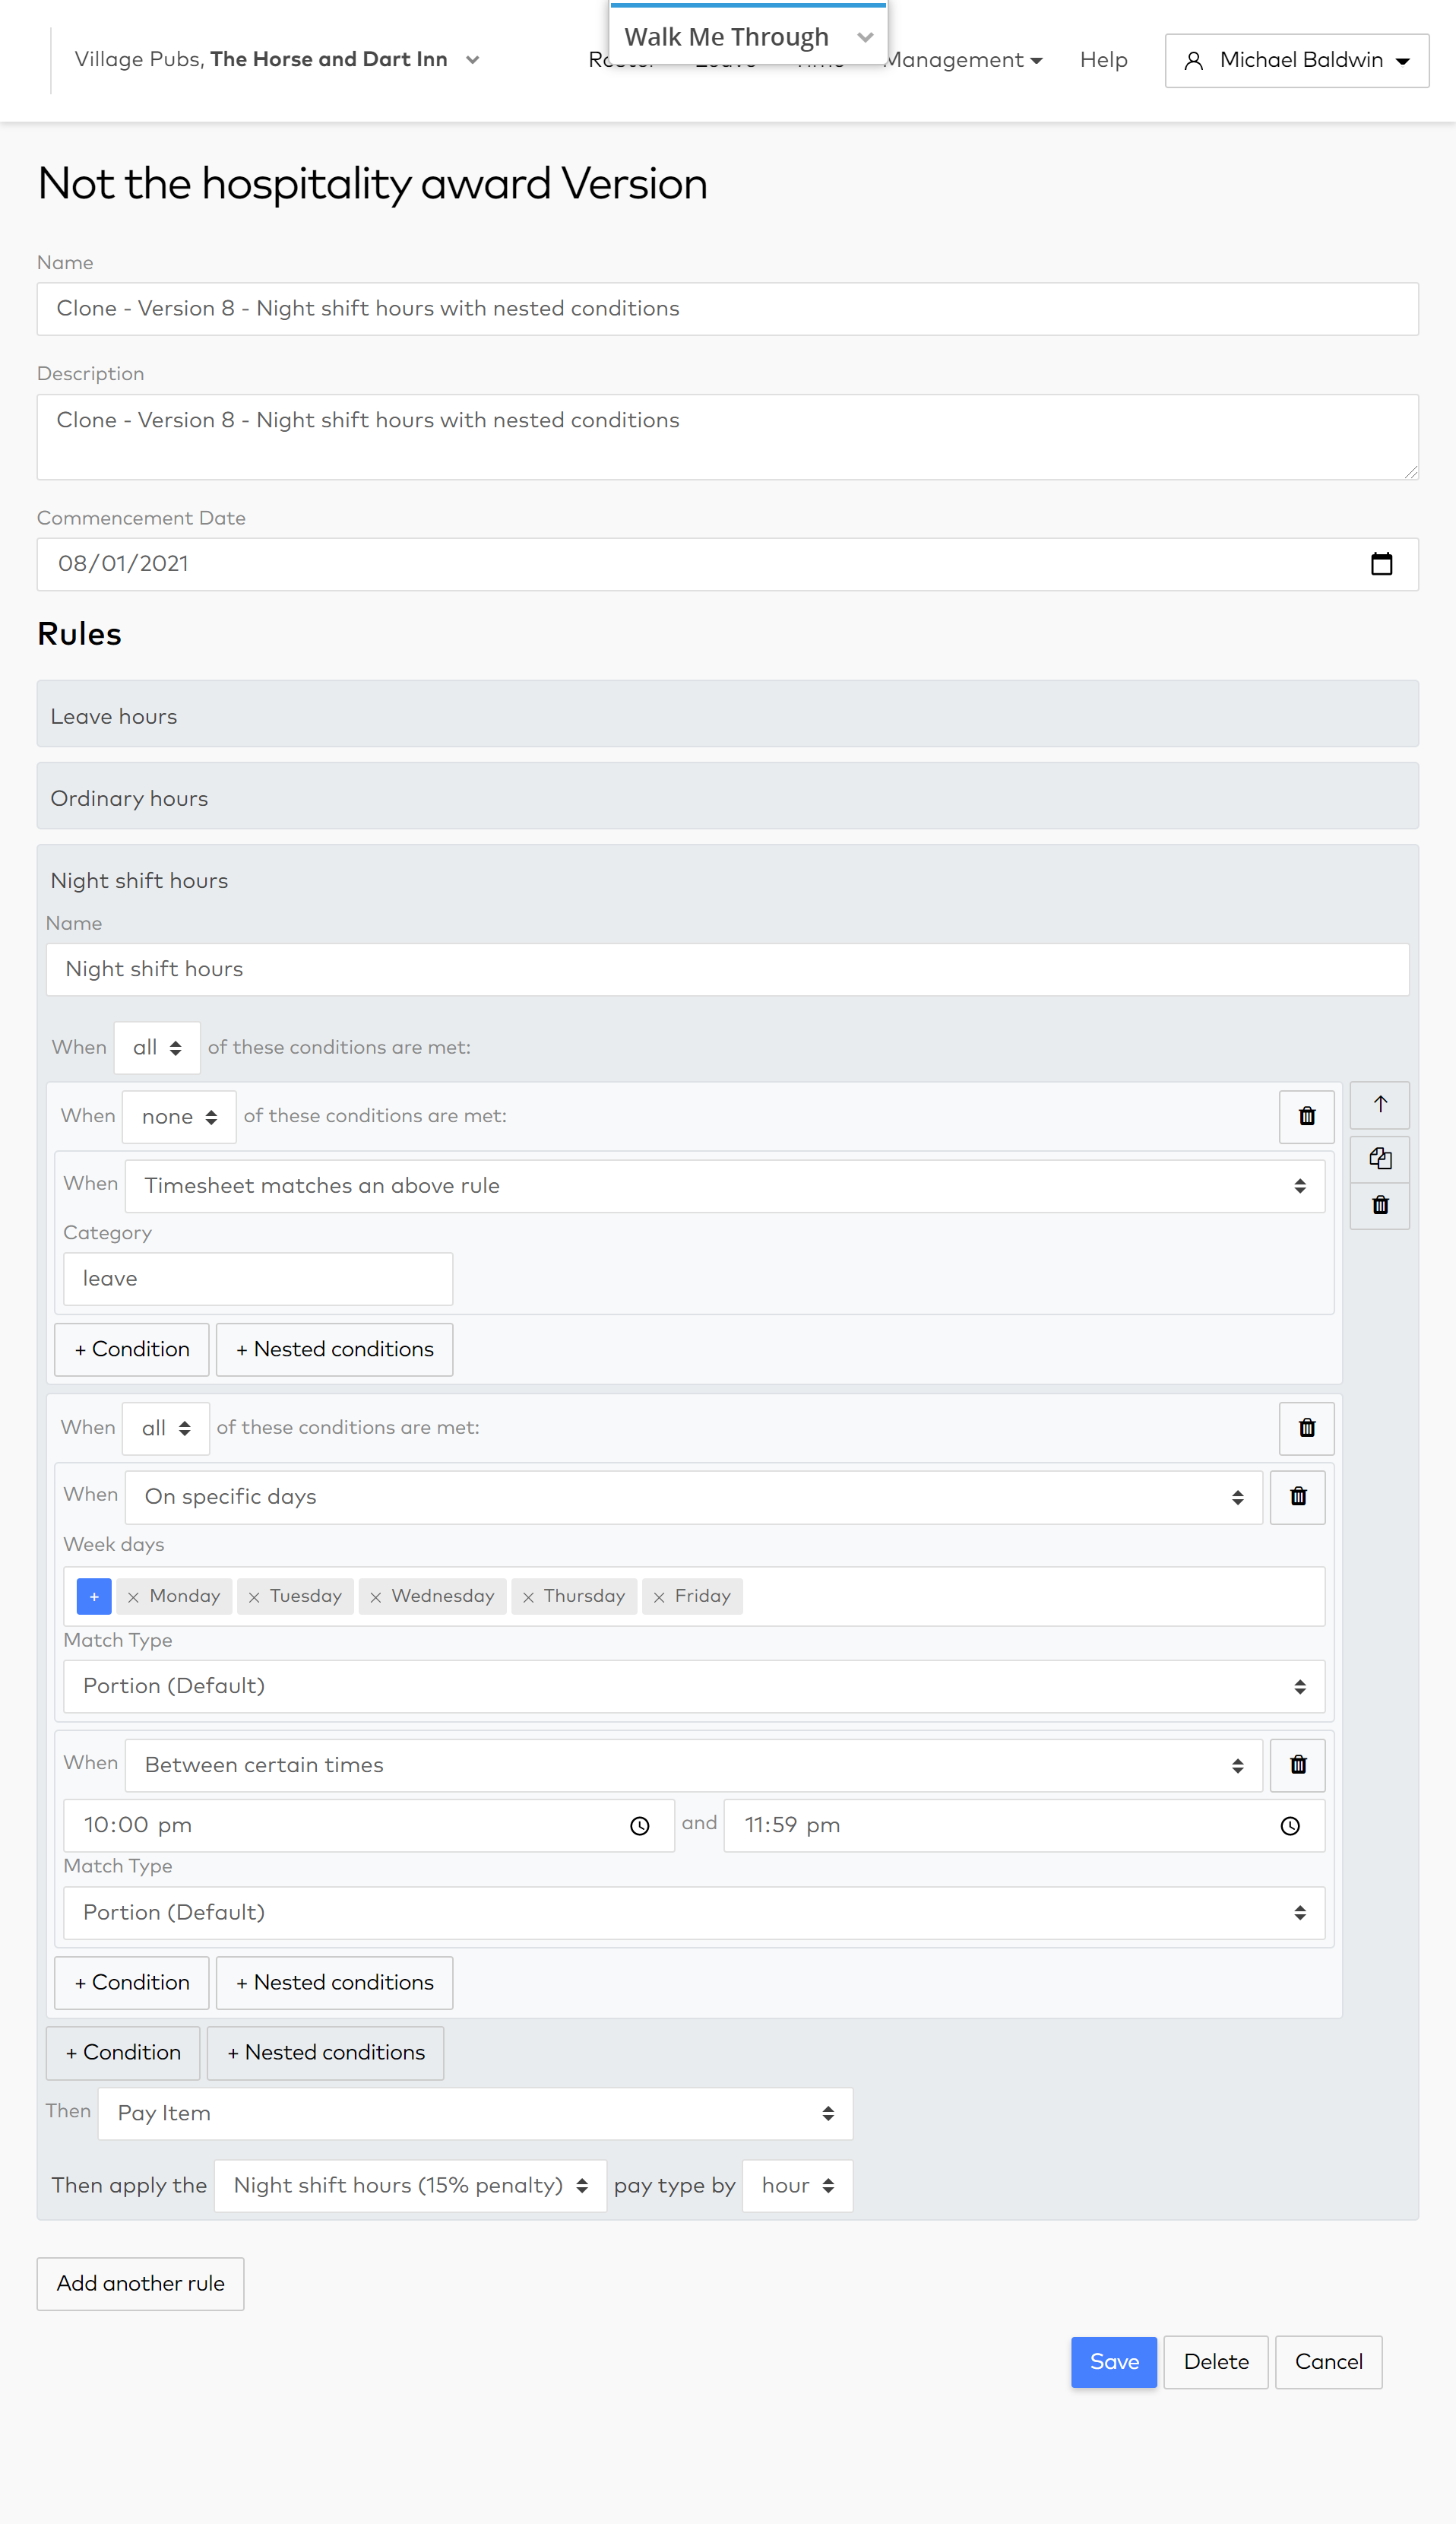The image size is (1456, 2524).
Task: Open the Michael Baldwin user menu
Action: (1296, 61)
